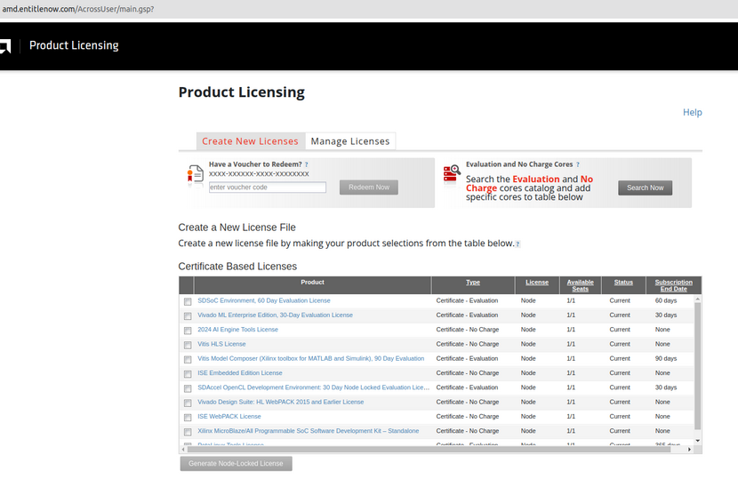This screenshot has width=738, height=503.
Task: Click the horizontal scroll left arrow
Action: [183, 450]
